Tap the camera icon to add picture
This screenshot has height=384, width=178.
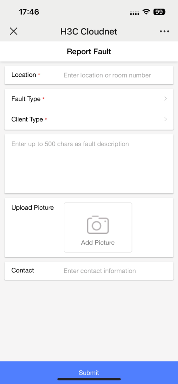[x=98, y=224]
